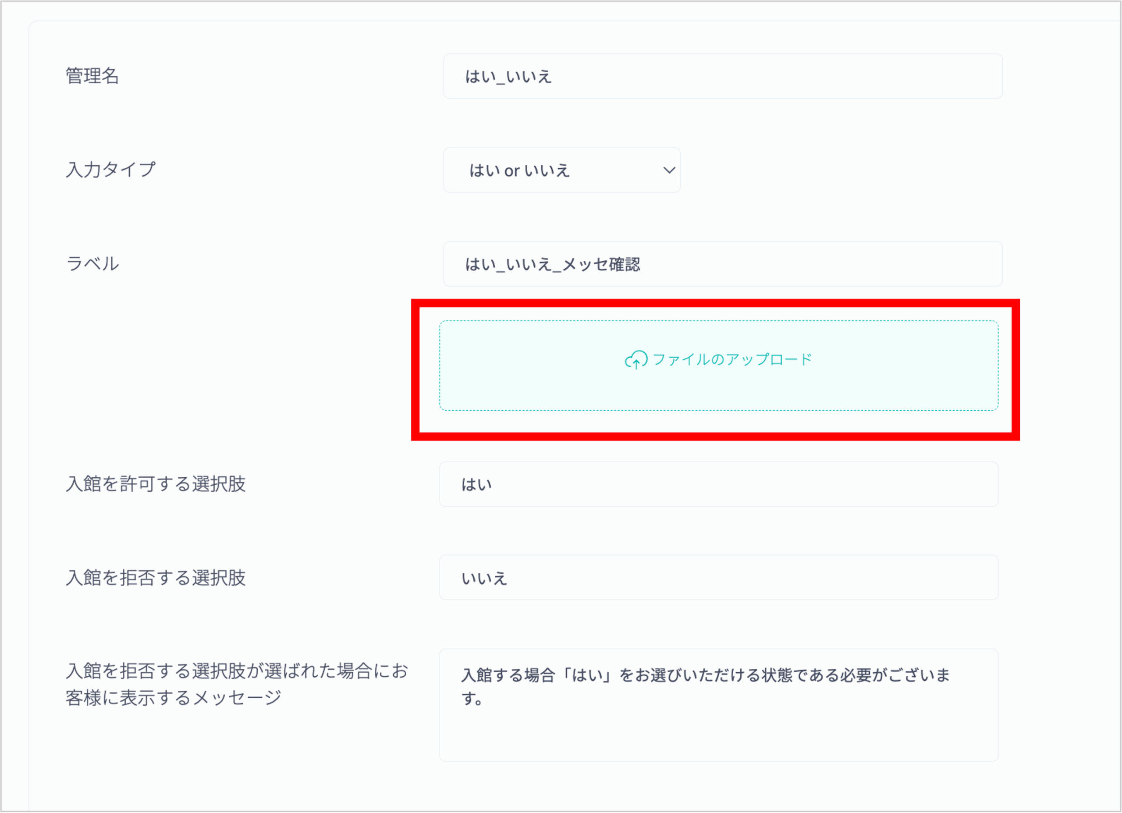The image size is (1122, 813).
Task: Click the message text starting 入館する場合
Action: tap(705, 675)
